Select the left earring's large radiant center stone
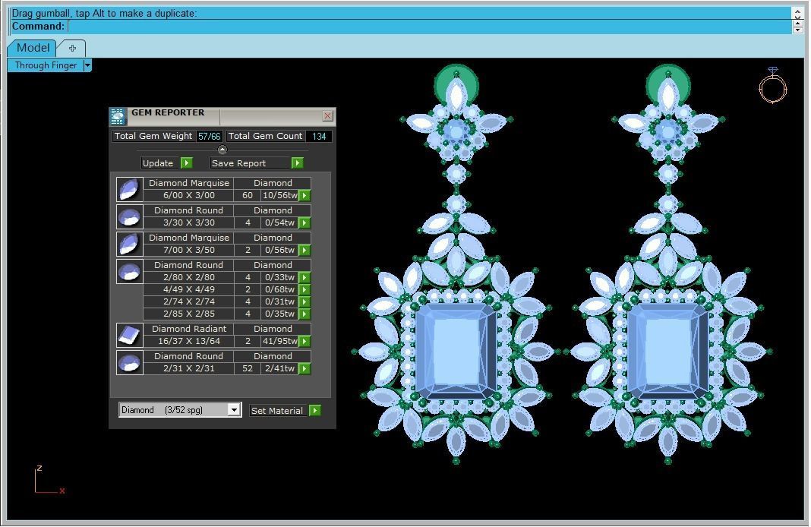Screen dimensions: 811x527 (x=455, y=351)
